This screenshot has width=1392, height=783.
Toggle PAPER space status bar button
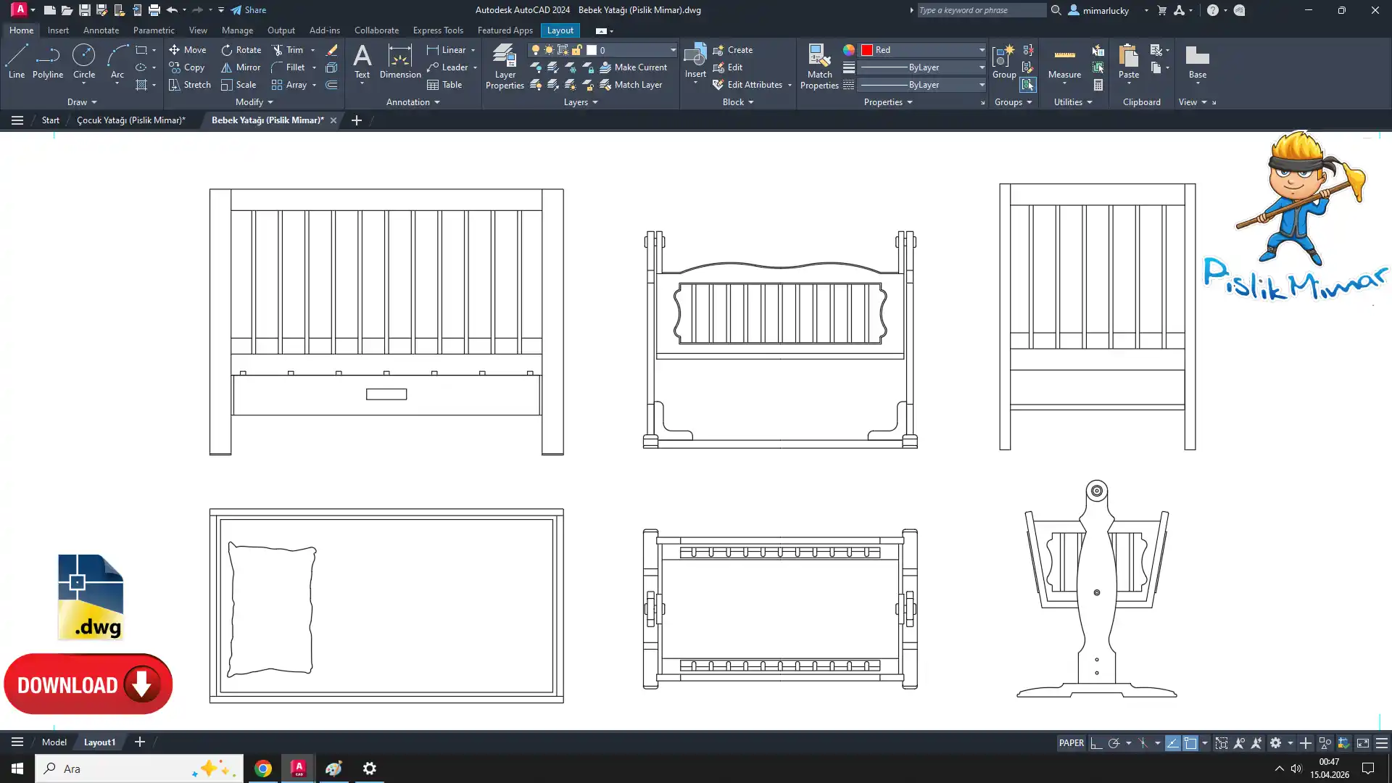[x=1071, y=743]
